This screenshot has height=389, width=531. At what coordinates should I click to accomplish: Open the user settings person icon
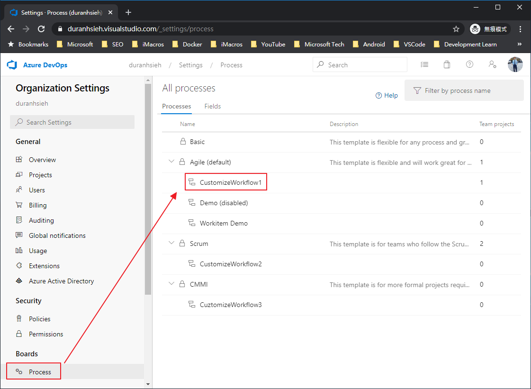(x=492, y=64)
